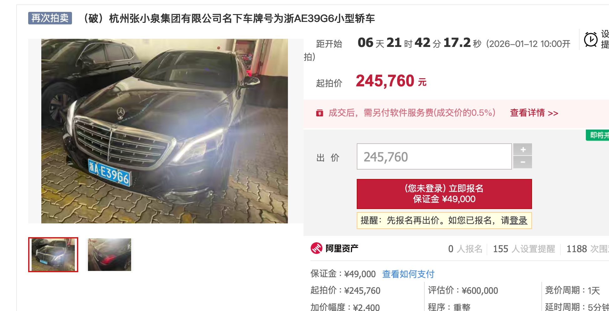The height and width of the screenshot is (311, 609).
Task: Click the Ali Assets logo icon
Action: (x=316, y=248)
